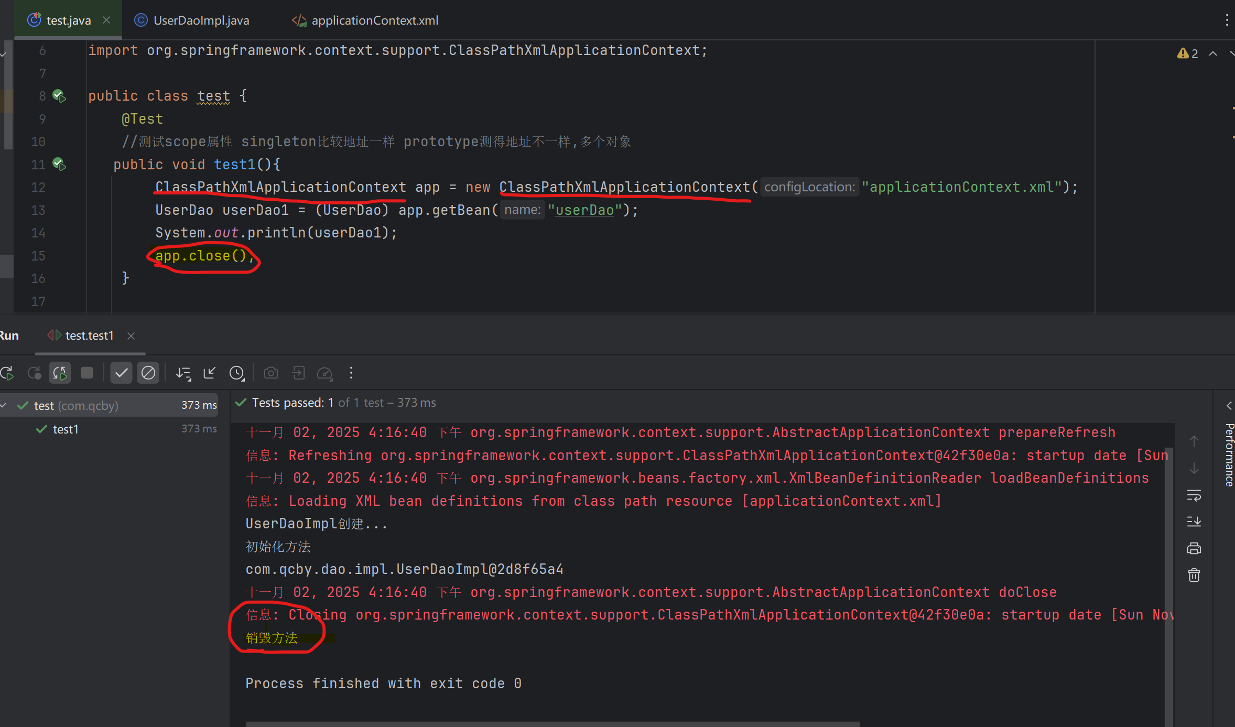Image resolution: width=1235 pixels, height=727 pixels.
Task: Click run gutter icon for test class
Action: [59, 96]
